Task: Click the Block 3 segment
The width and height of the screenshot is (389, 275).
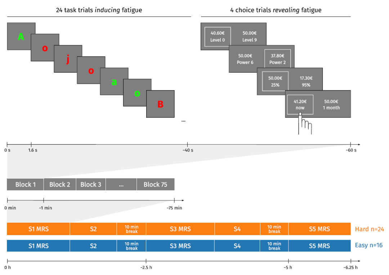Action: [x=91, y=184]
